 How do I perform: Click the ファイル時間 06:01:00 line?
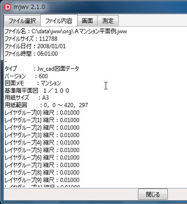(x=31, y=54)
